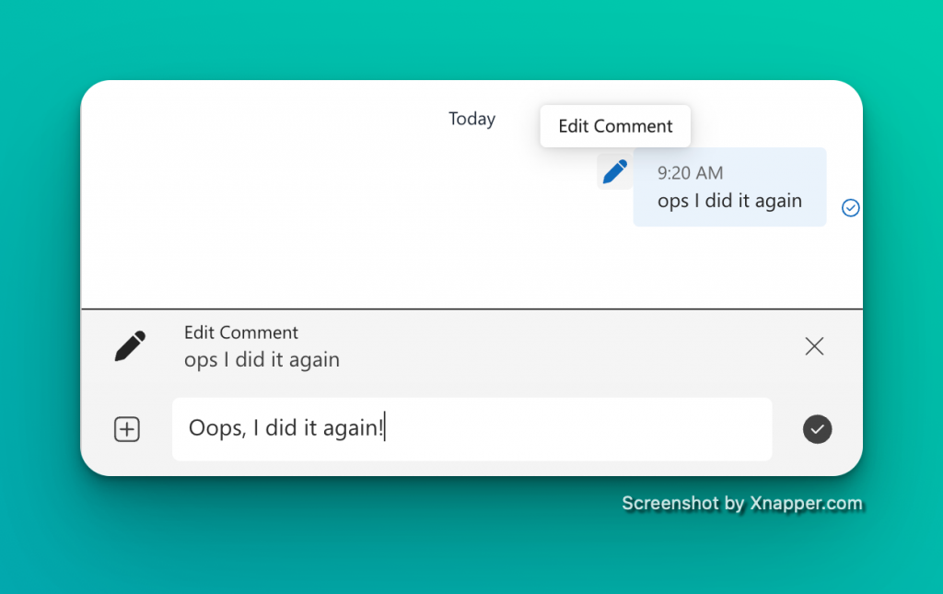This screenshot has width=943, height=594.
Task: Click the original comment text under Edit Comment
Action: pyautogui.click(x=262, y=361)
